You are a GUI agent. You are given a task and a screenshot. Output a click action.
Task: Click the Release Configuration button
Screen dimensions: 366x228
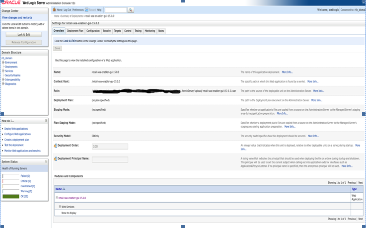[24, 42]
